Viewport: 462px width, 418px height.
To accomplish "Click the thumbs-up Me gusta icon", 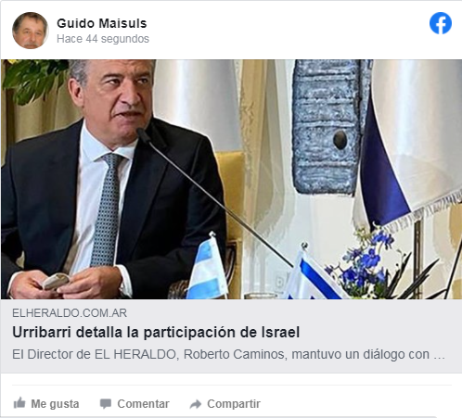I will [19, 403].
